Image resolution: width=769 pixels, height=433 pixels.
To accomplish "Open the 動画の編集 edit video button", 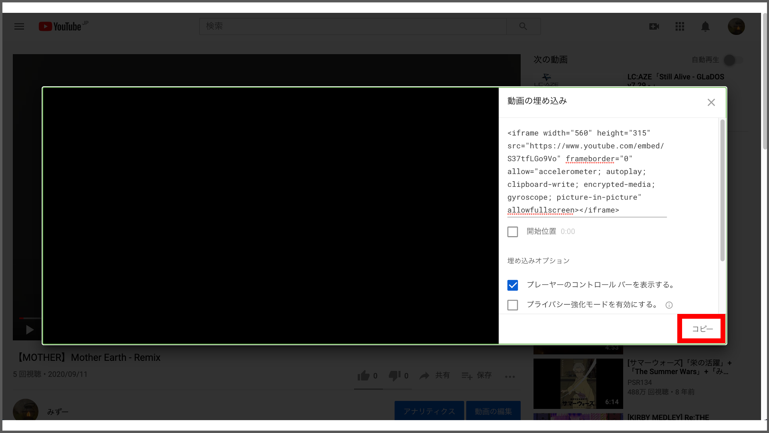I will coord(493,411).
